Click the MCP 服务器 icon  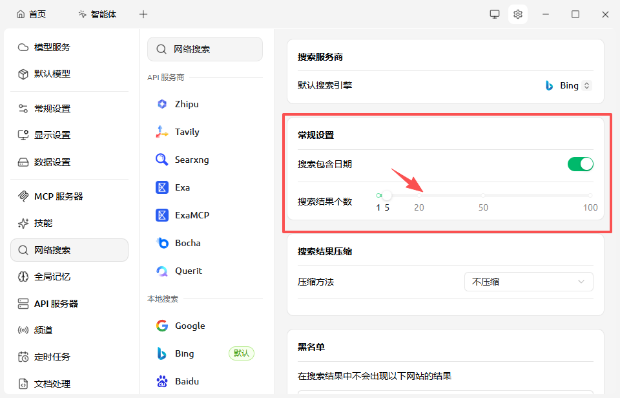point(23,196)
